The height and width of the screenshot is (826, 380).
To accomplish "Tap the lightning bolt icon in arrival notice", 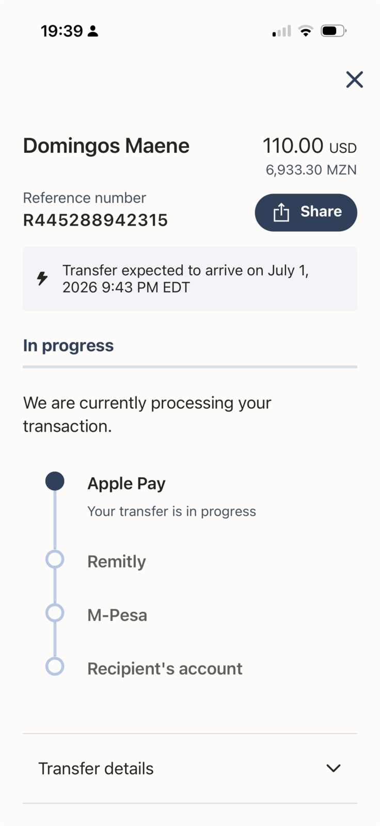I will 42,278.
